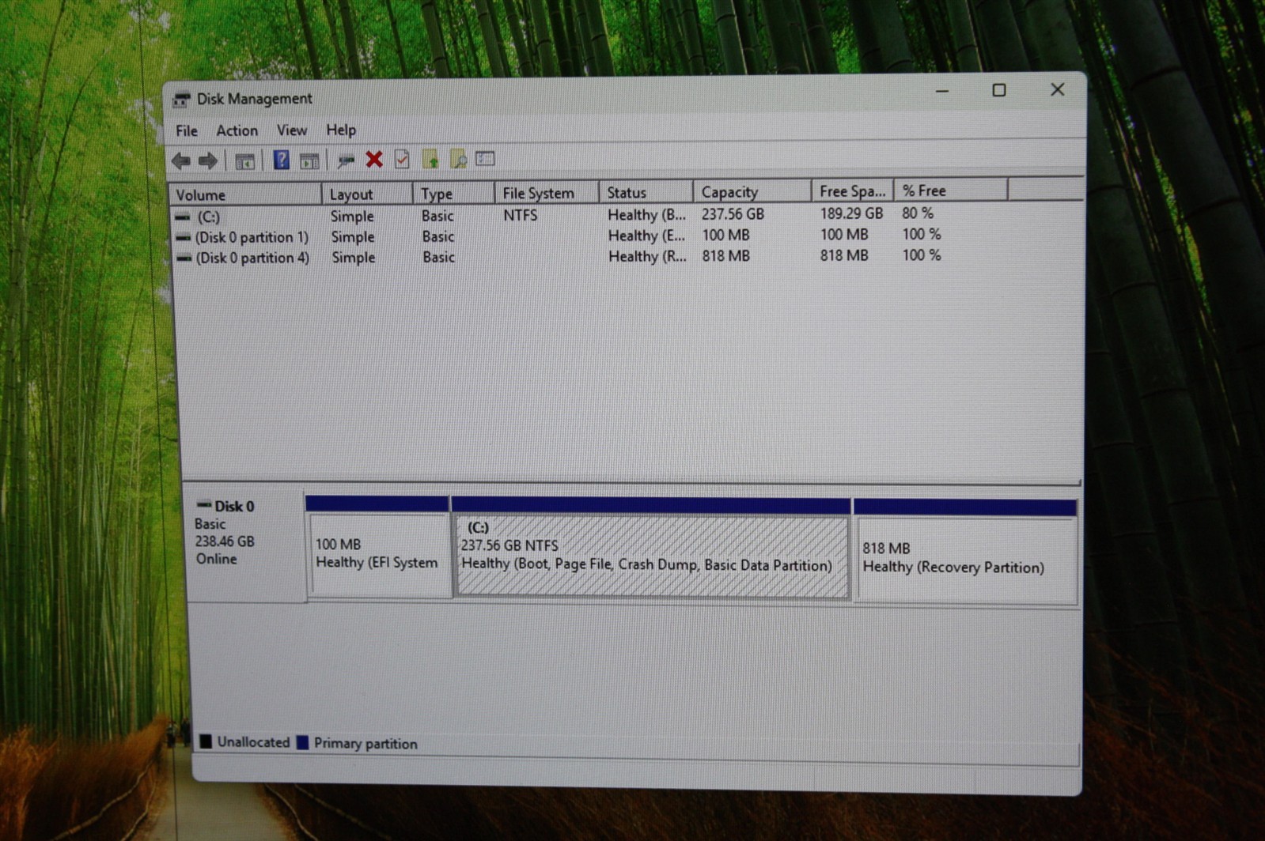Open the View menu
The image size is (1265, 841).
pyautogui.click(x=292, y=130)
